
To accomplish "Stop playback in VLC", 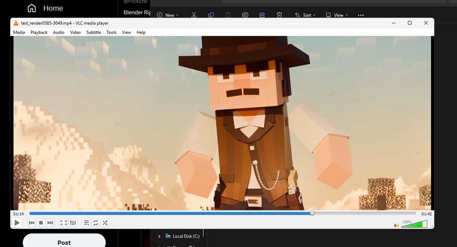I will tap(41, 223).
